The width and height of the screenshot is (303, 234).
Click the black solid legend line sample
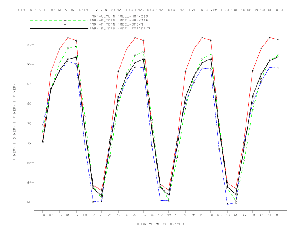pyautogui.click(x=59, y=28)
